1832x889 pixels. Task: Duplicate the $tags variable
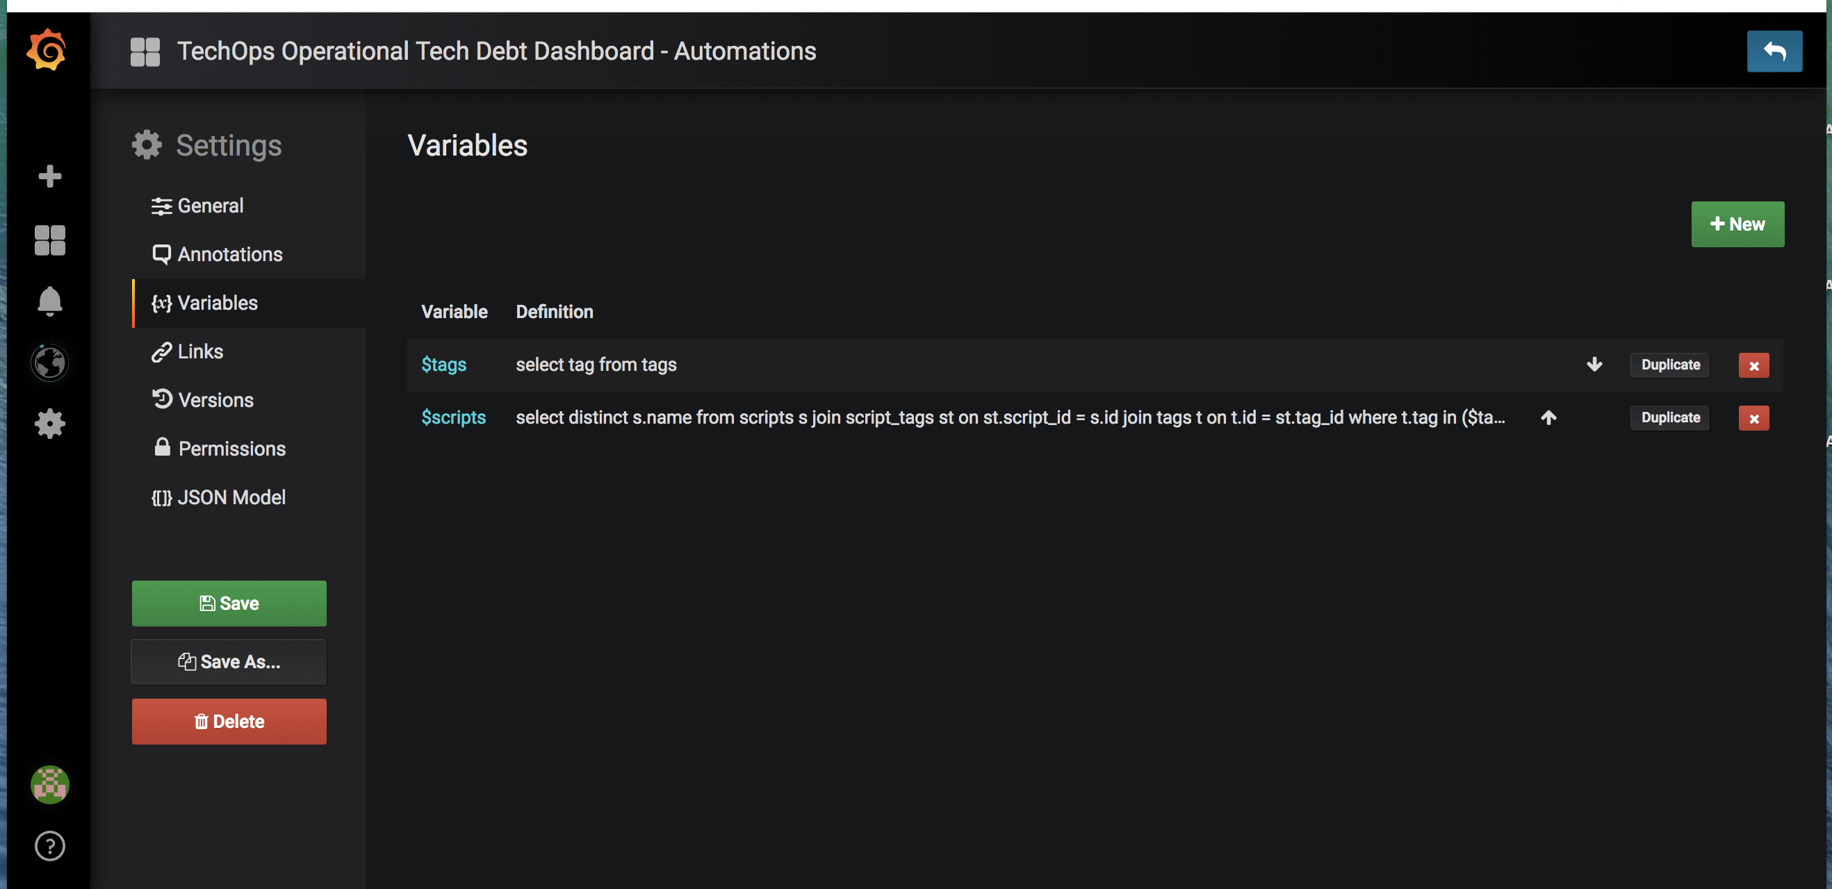coord(1670,365)
